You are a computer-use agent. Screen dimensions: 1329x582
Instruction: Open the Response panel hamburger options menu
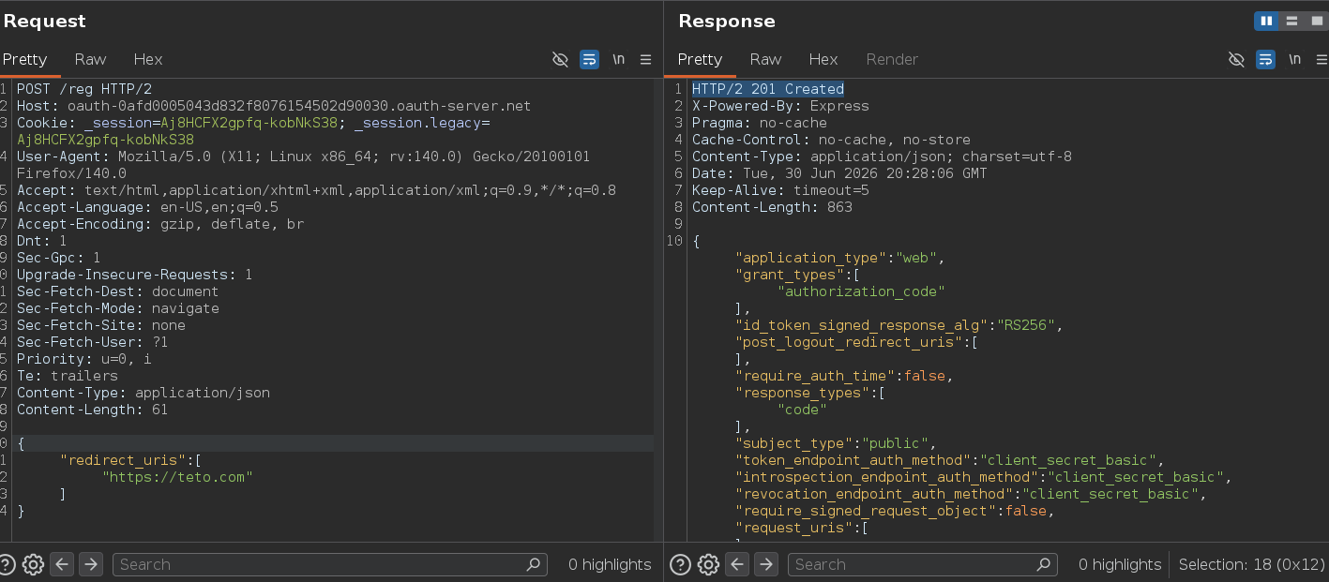1321,59
